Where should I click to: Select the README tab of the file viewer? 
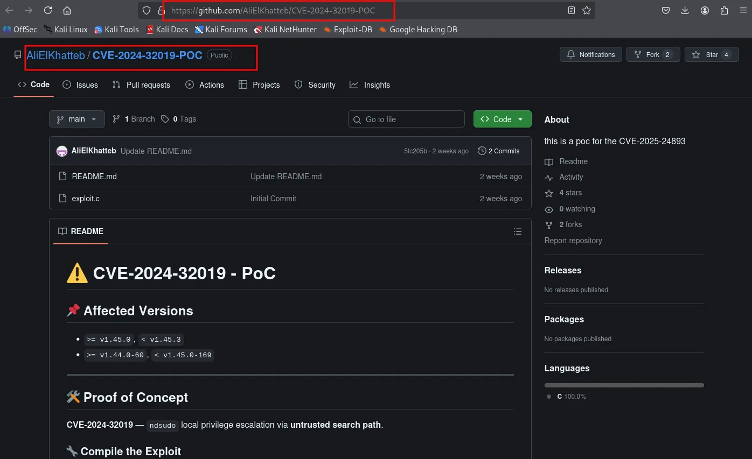[x=81, y=231]
